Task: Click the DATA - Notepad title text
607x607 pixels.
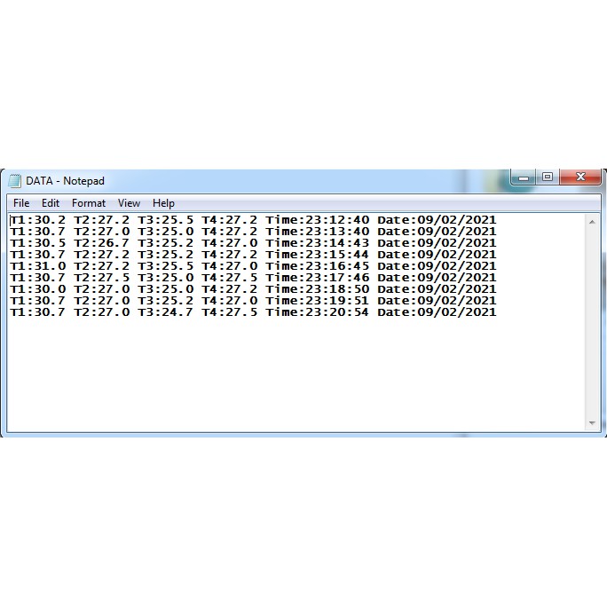Action: pyautogui.click(x=65, y=181)
